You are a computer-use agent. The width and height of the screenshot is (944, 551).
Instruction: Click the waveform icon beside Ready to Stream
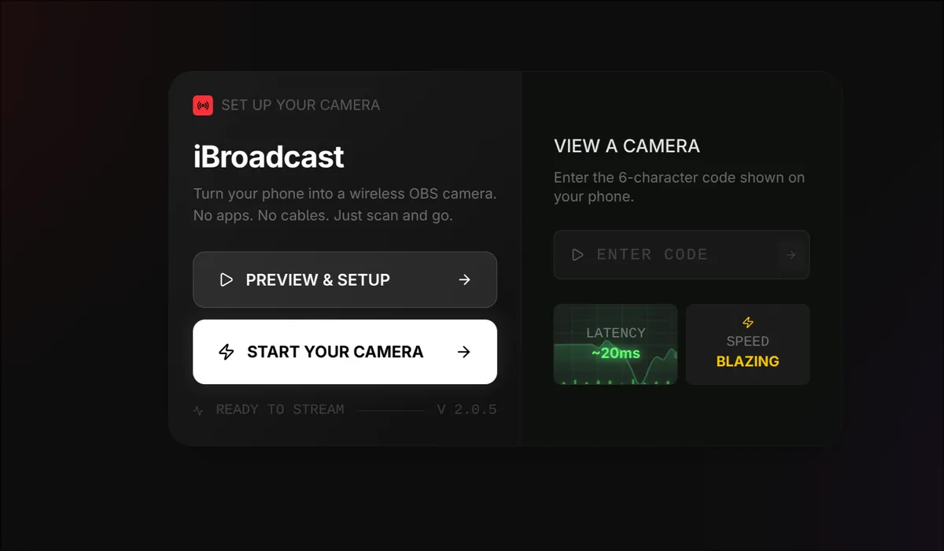pos(198,409)
